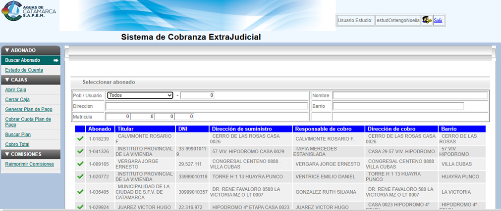The height and width of the screenshot is (211, 501).
Task: Collapse the CAJAS sidebar section
Action: pos(8,80)
